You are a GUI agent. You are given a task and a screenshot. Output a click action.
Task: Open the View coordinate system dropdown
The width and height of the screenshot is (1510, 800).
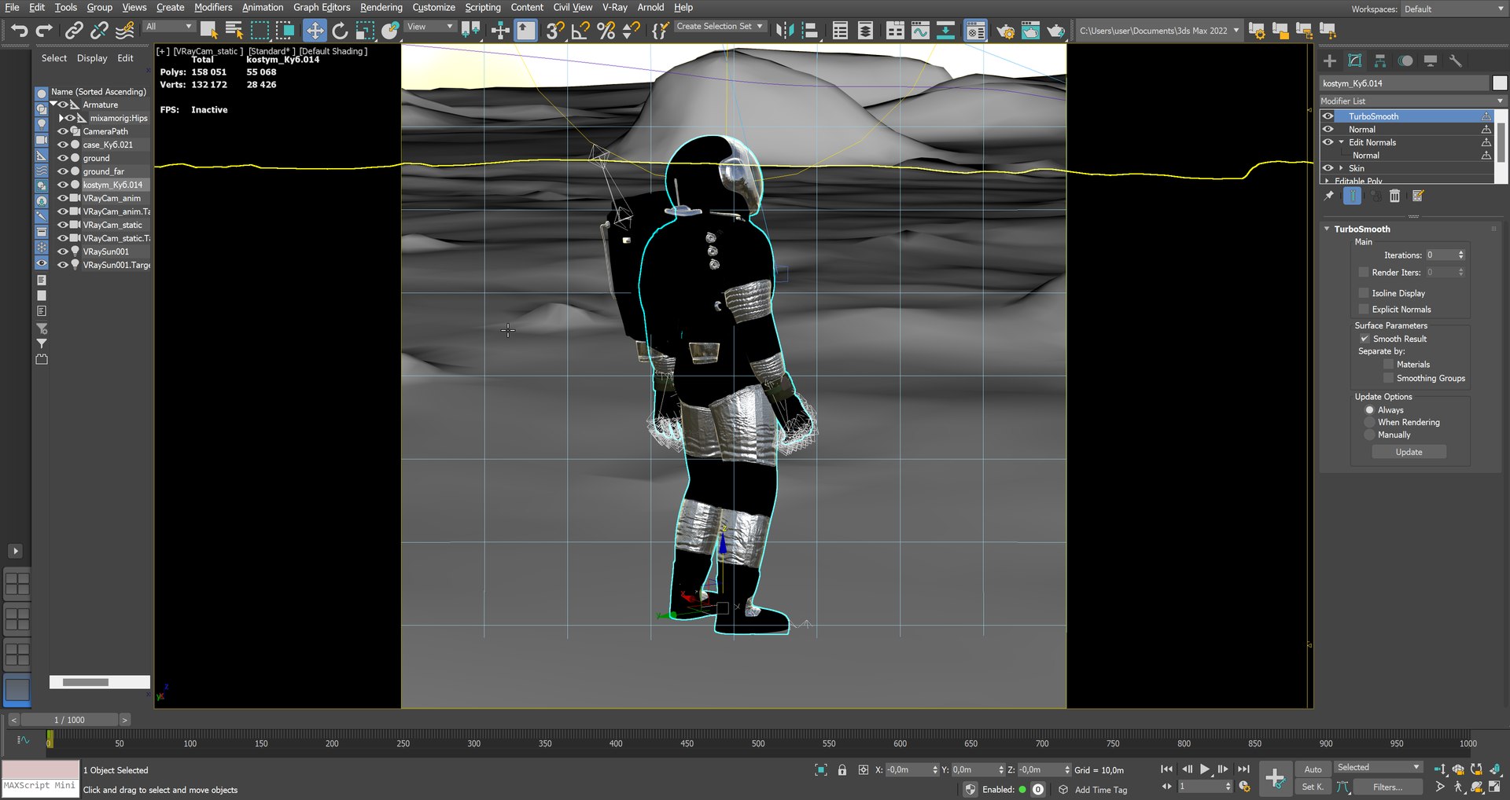click(430, 26)
